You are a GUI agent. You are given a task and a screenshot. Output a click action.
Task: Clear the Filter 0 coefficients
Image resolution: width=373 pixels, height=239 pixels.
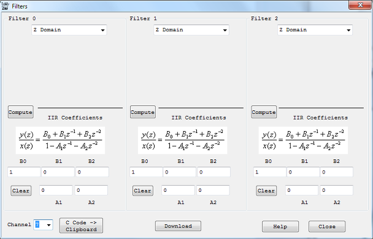pyautogui.click(x=21, y=191)
